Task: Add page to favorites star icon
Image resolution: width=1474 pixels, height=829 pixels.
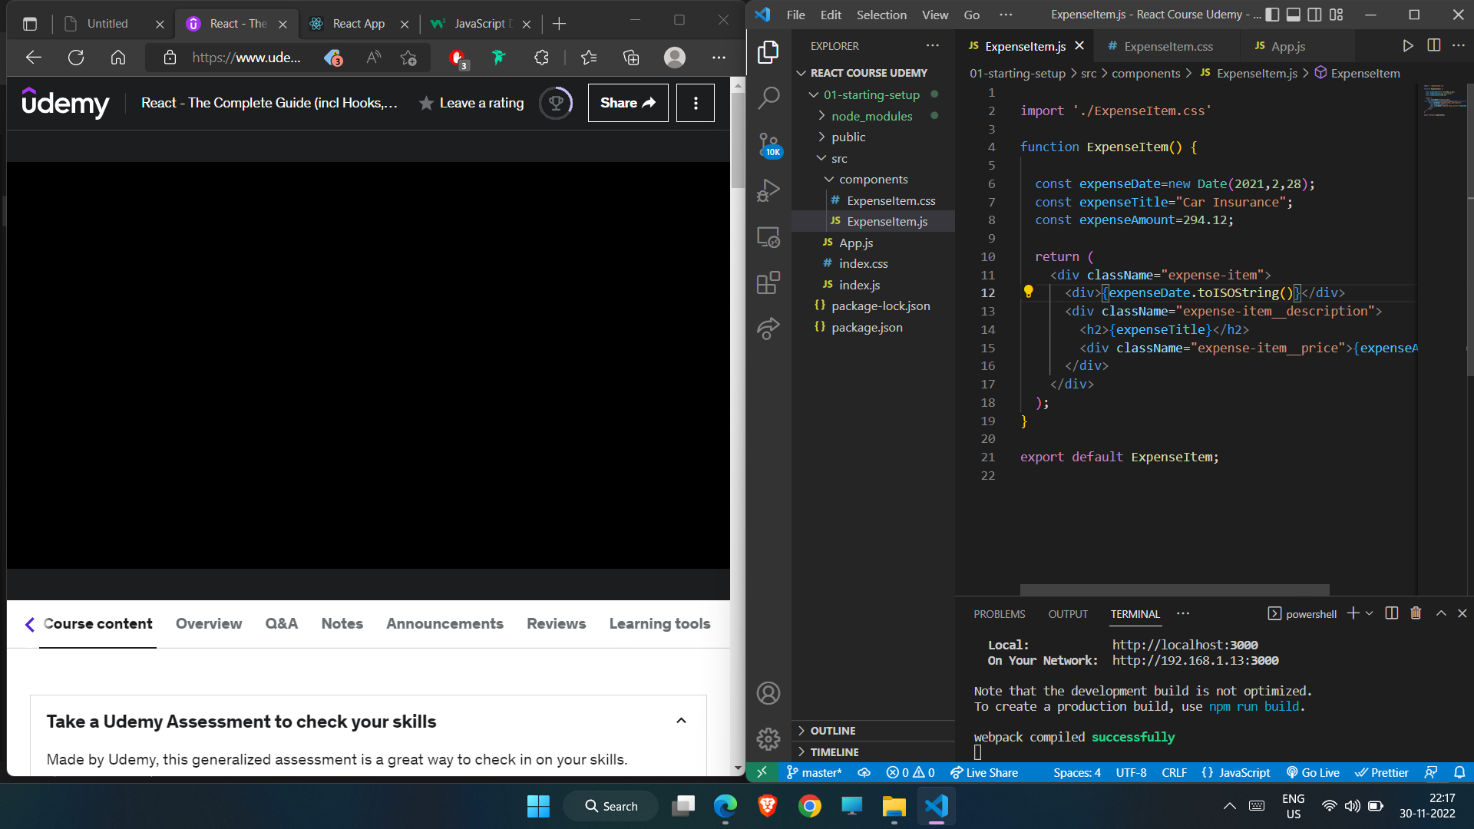Action: point(408,58)
